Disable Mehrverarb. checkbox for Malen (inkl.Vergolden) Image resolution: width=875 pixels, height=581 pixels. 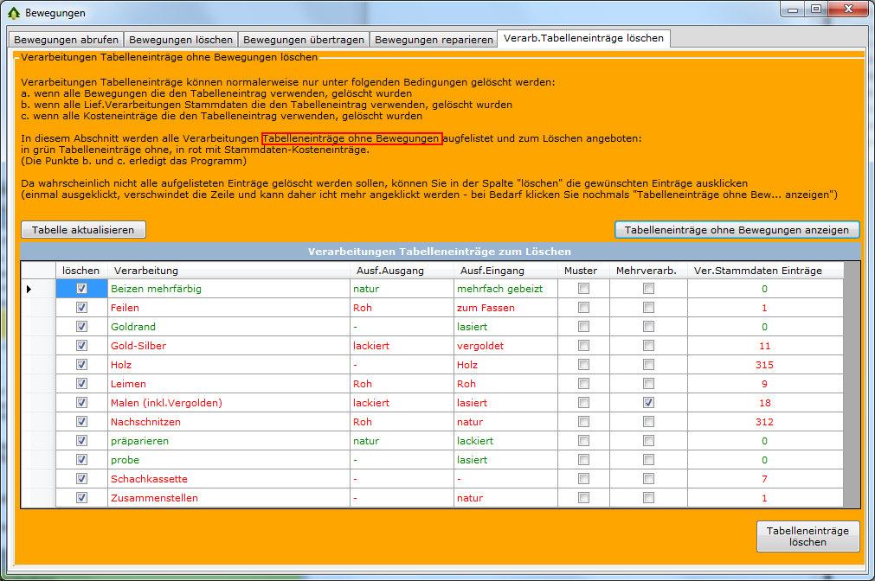pyautogui.click(x=648, y=403)
